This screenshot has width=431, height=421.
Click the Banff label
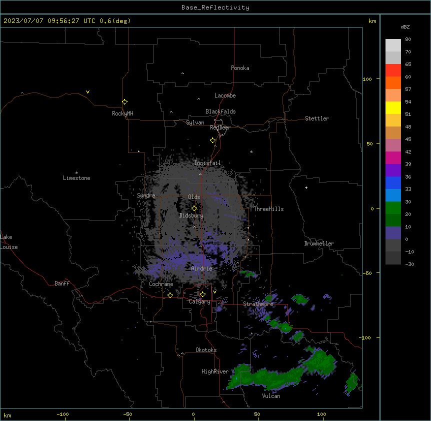click(62, 283)
